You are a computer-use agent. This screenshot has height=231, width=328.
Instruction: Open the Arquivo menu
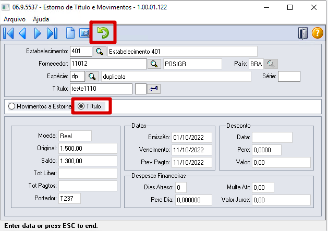coord(15,19)
